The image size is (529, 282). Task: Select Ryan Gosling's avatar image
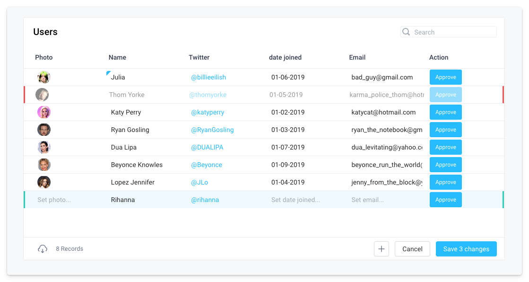[44, 130]
